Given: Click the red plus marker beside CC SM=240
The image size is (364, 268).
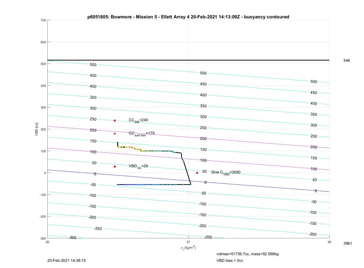Looking at the screenshot, I should click(115, 121).
